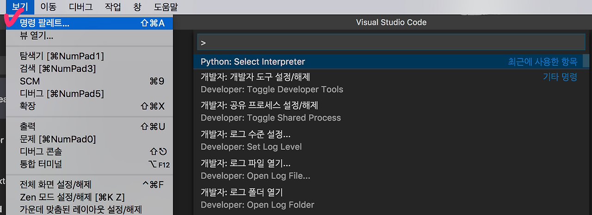The height and width of the screenshot is (215, 592).
Task: Select 검색 [⌘NumPad3] entry
Action: tap(89, 68)
